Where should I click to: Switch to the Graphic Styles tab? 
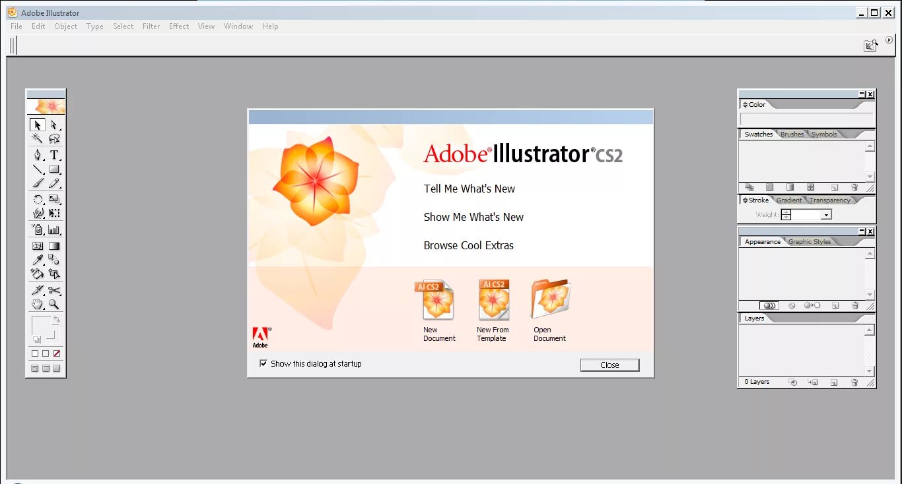pyautogui.click(x=810, y=242)
